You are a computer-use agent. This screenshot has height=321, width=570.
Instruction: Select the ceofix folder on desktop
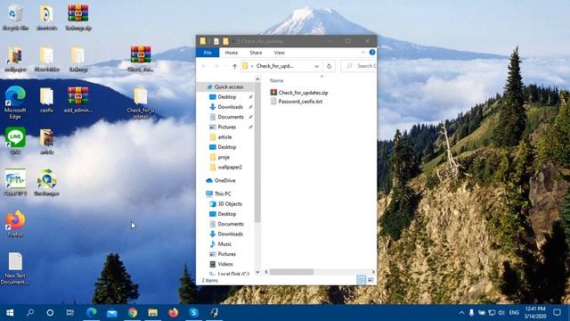pos(46,100)
